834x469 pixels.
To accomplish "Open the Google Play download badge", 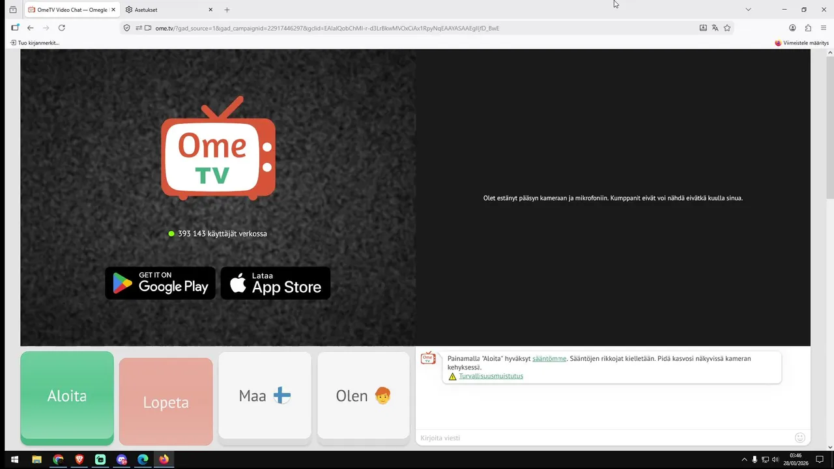I will pos(160,283).
